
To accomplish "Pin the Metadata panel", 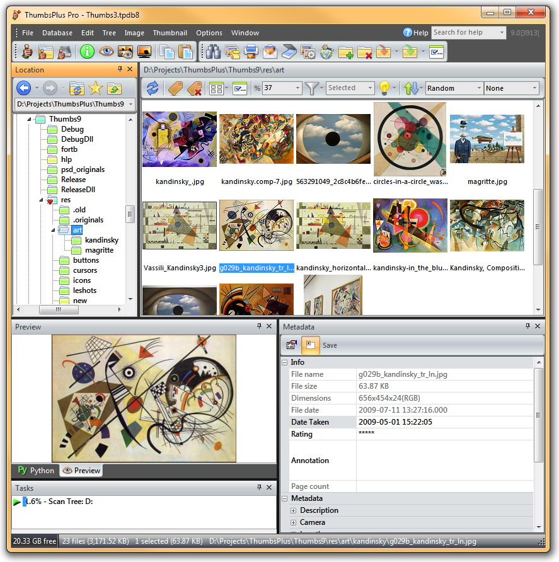I will [x=527, y=326].
